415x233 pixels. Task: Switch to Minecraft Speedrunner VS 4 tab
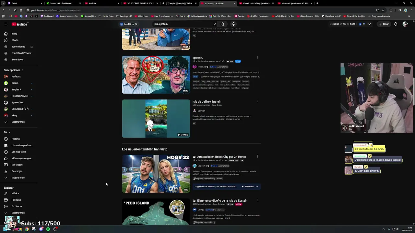(x=294, y=3)
